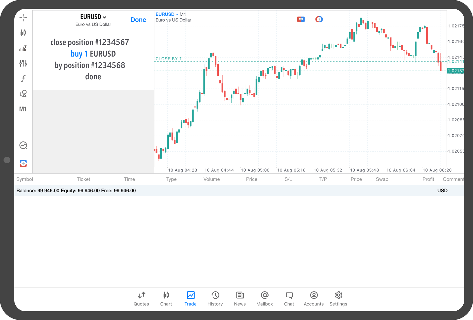Tap the new order plus icon
This screenshot has height=320, width=473.
coord(23,163)
